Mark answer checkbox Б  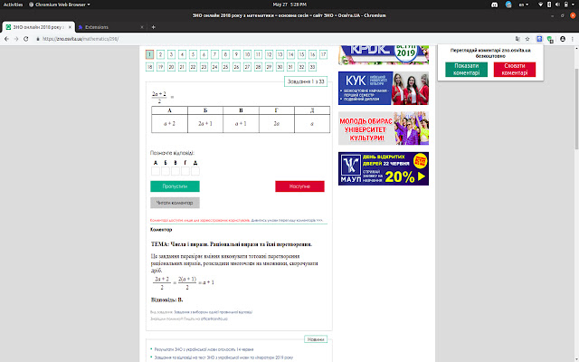tap(166, 171)
